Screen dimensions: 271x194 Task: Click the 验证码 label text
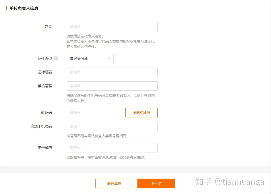(46, 113)
